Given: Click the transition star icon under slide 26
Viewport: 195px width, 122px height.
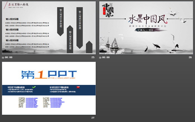Looking at the screenshot, I should [100, 58].
